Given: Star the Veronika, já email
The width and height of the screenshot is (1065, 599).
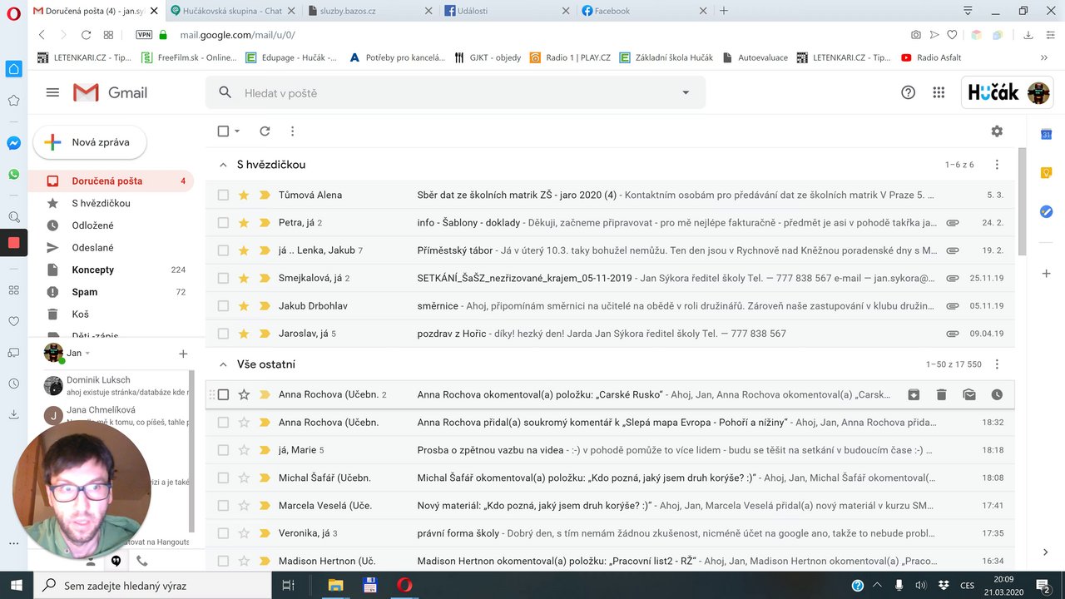Looking at the screenshot, I should (244, 533).
